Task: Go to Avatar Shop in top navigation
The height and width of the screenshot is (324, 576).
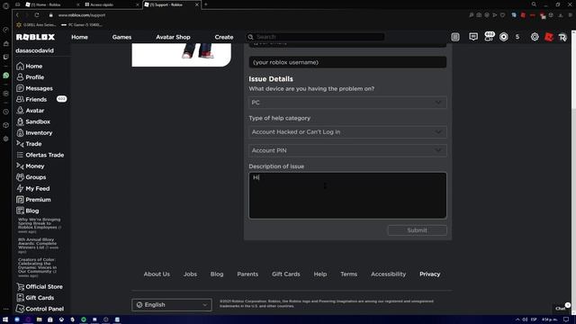Action: click(173, 37)
